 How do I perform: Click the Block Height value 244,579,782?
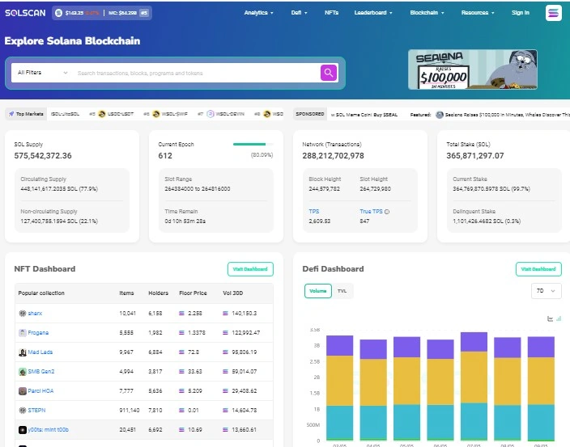[324, 188]
